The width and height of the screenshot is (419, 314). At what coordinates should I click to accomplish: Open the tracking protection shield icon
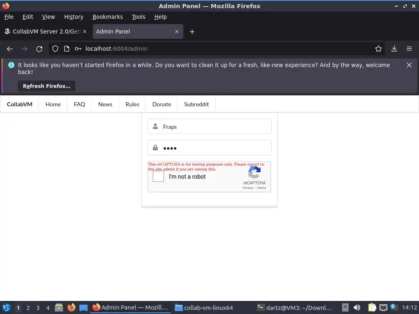tap(55, 49)
